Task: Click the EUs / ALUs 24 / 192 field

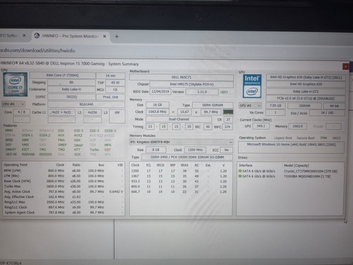Action: pos(327,113)
